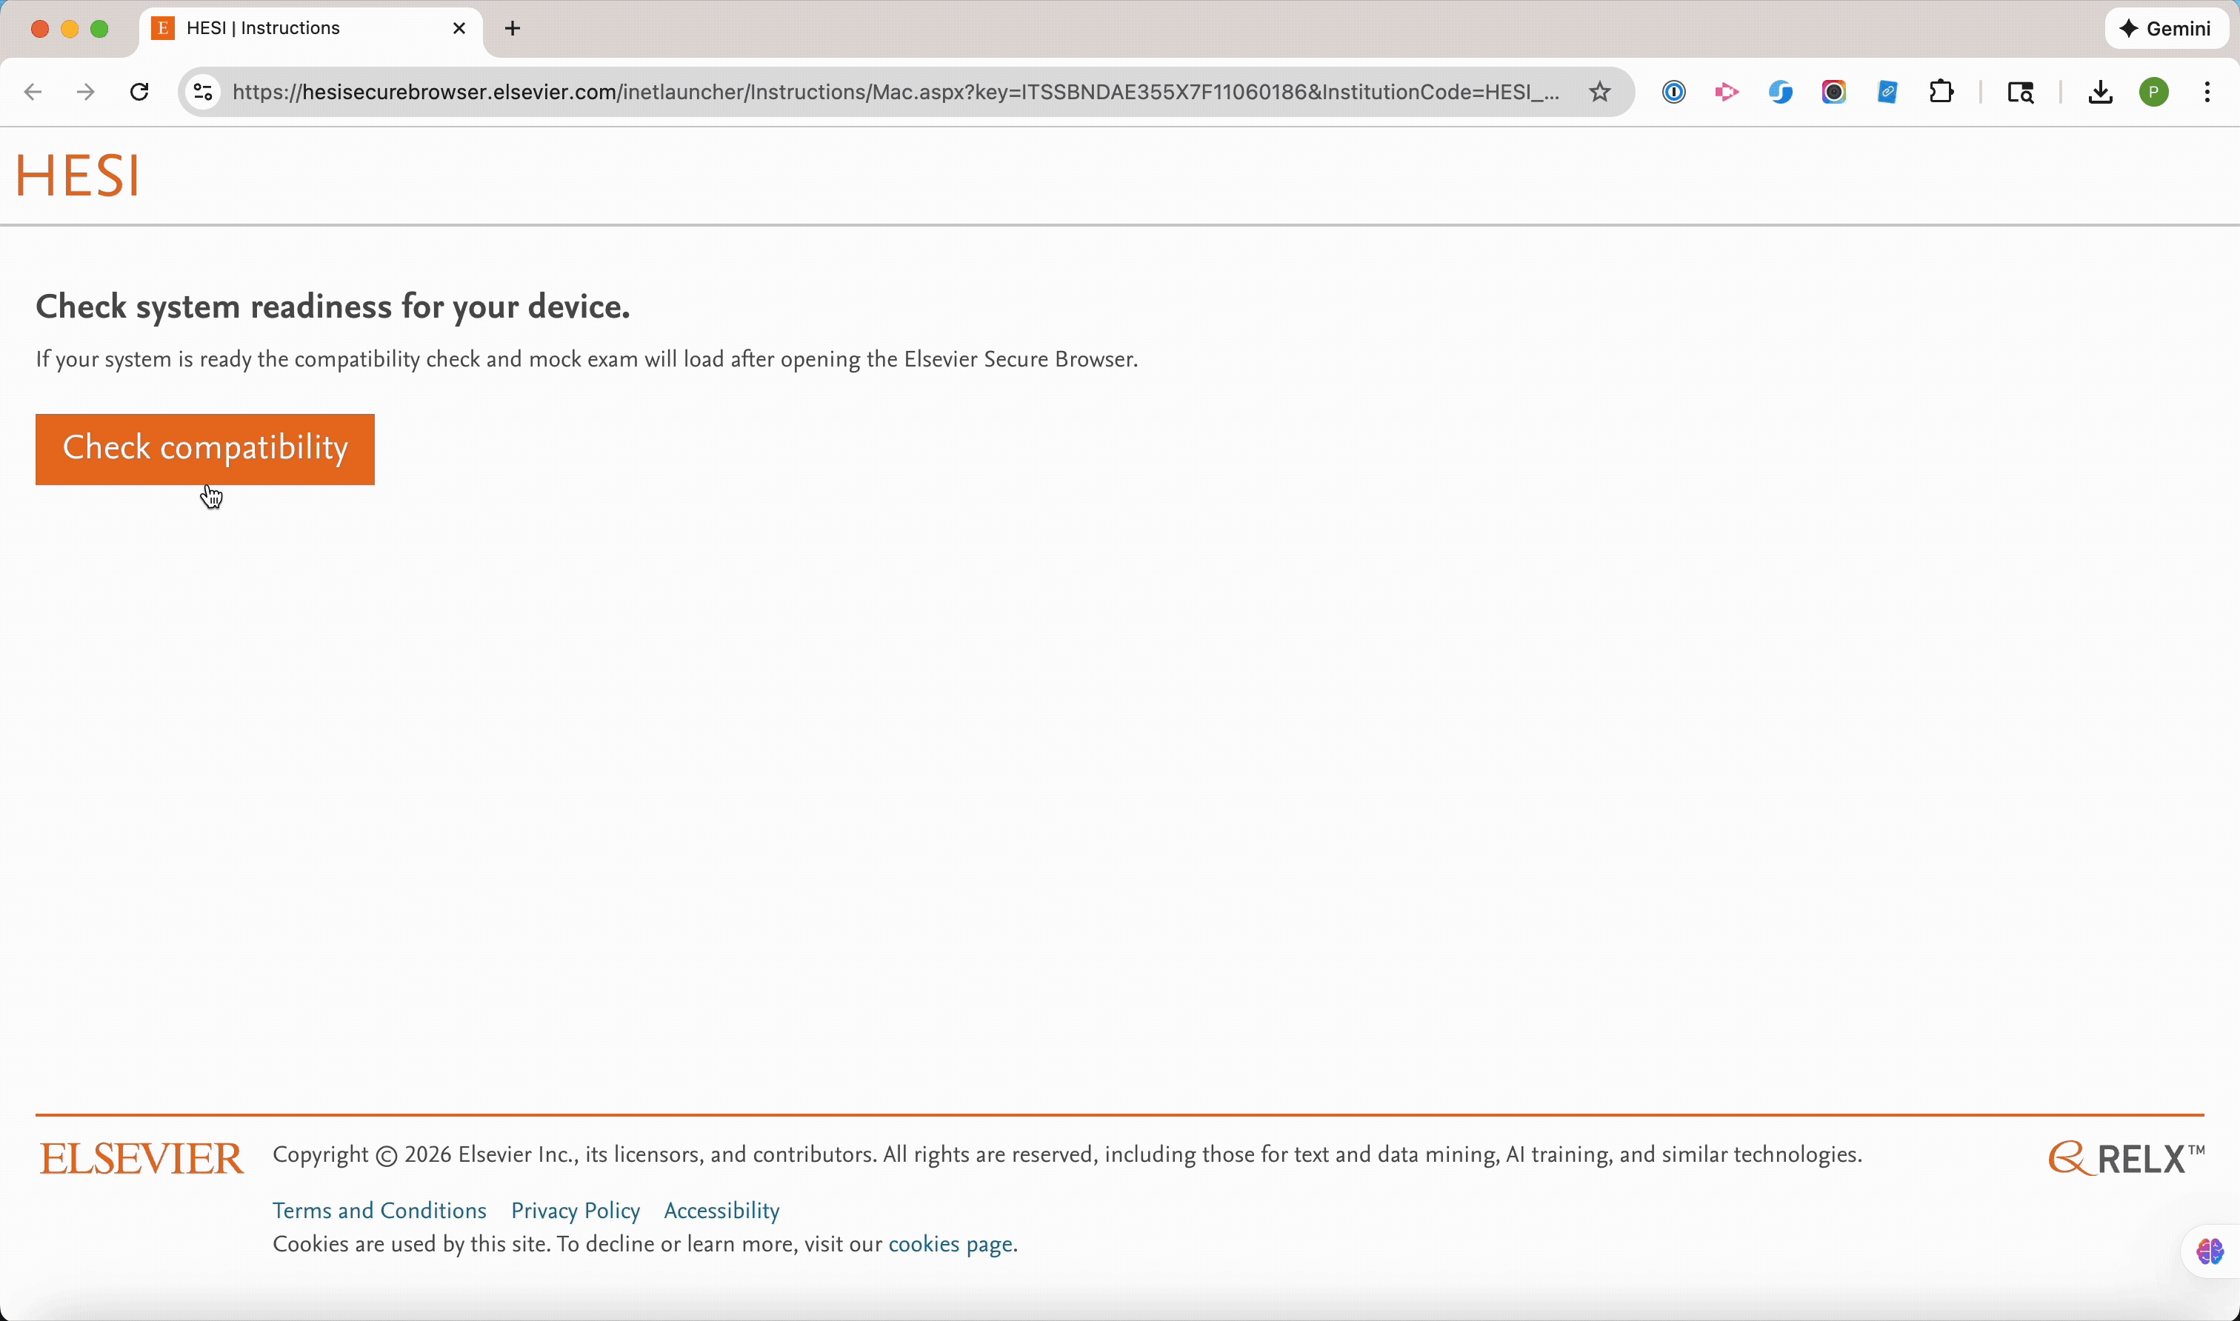Go back to previous page
Image resolution: width=2240 pixels, height=1321 pixels.
(33, 92)
